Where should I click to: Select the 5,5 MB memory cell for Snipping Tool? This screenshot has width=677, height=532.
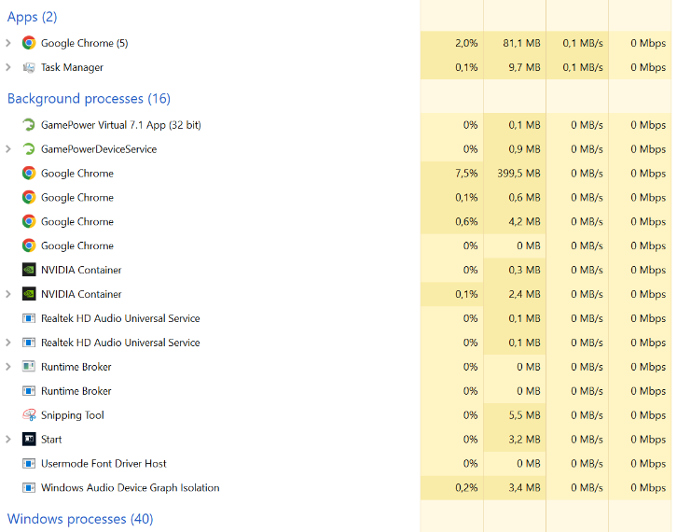[x=515, y=415]
